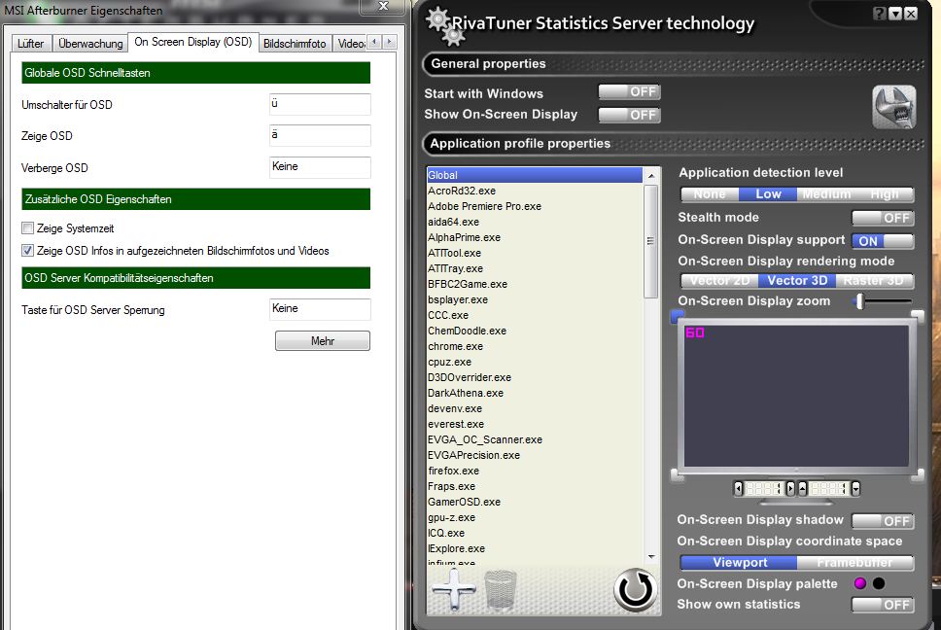
Task: Select the On Screen Display (OSD) tab
Action: point(193,42)
